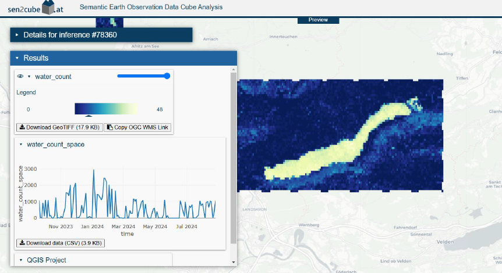Image resolution: width=502 pixels, height=273 pixels.
Task: Click the raster thumbnail above Details panel
Action: click(x=109, y=22)
